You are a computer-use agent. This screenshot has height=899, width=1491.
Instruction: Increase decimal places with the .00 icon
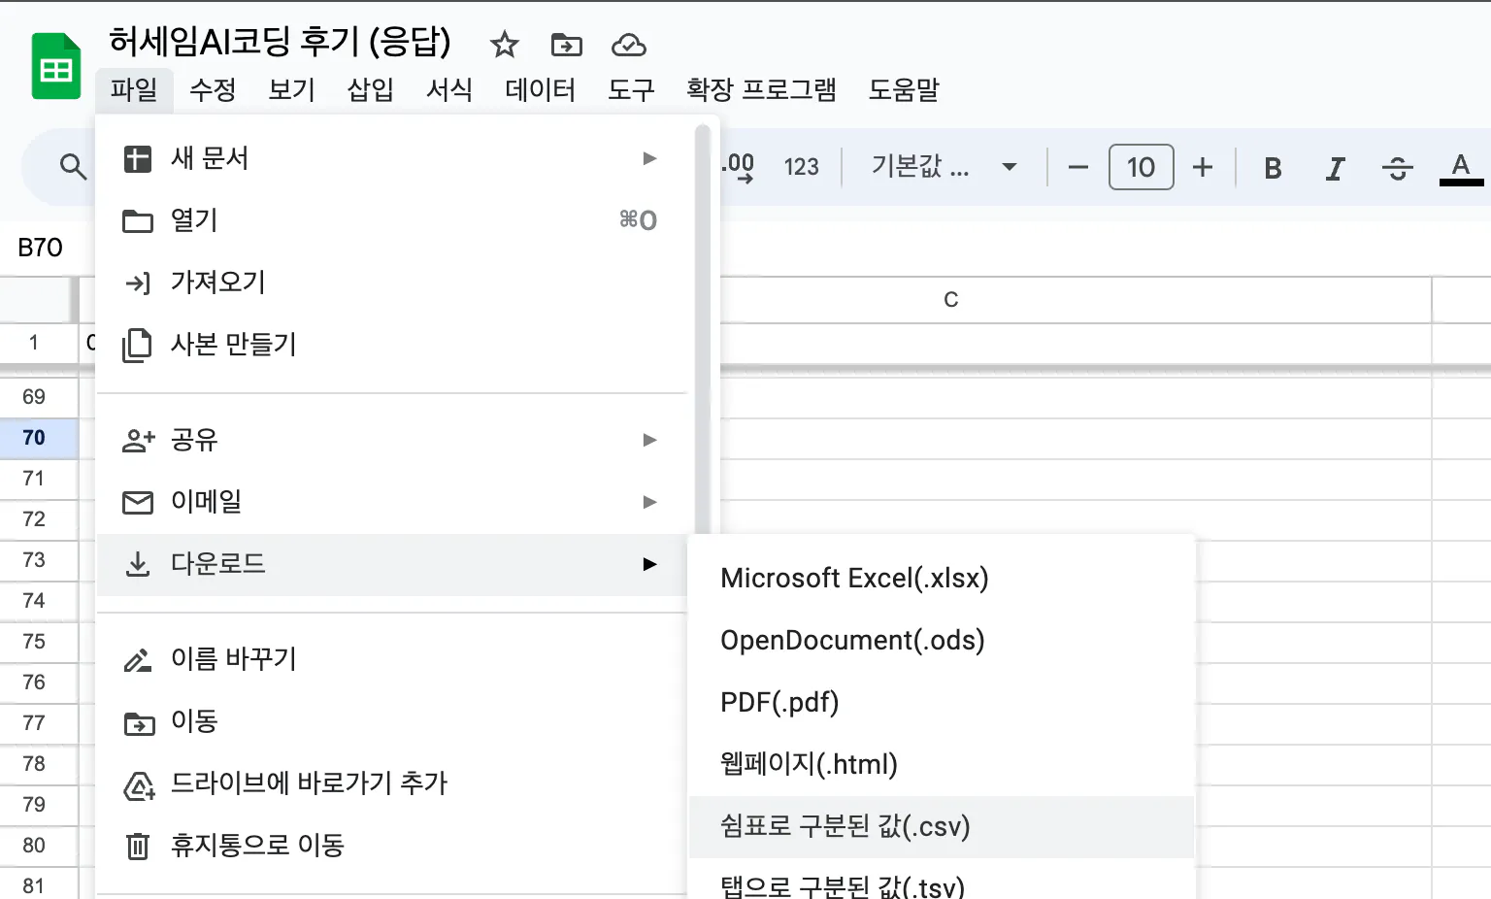pos(738,167)
